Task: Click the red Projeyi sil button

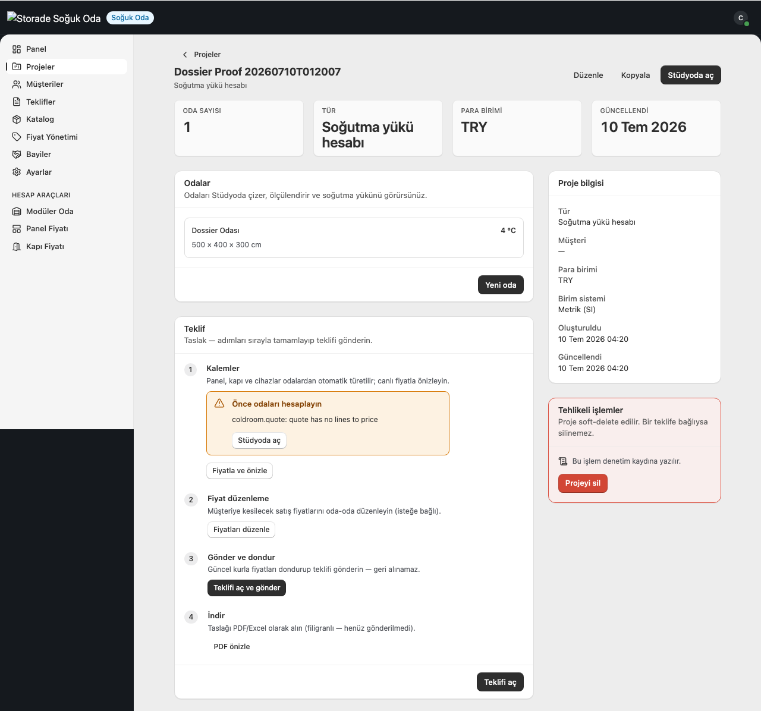Action: pos(583,483)
